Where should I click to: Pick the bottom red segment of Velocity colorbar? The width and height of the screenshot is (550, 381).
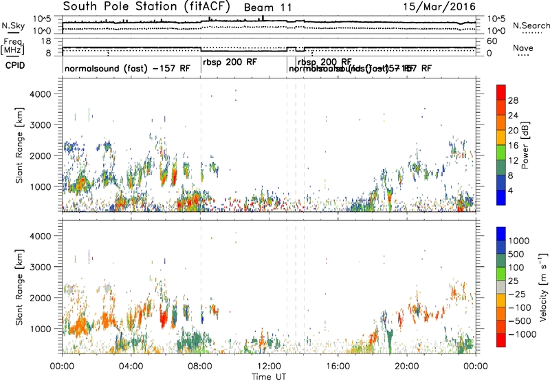pos(501,340)
